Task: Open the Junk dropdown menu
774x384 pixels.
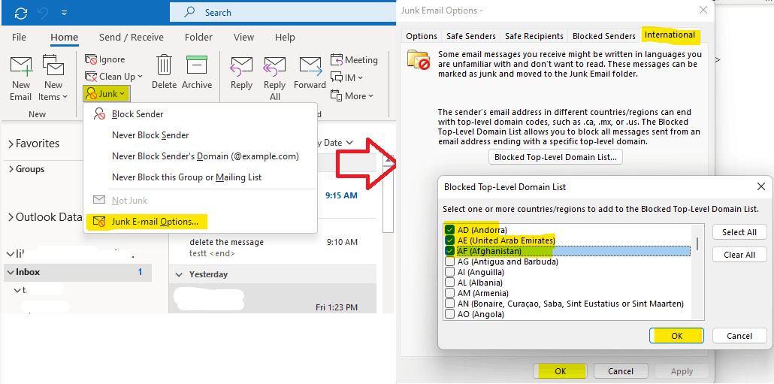Action: tap(106, 93)
